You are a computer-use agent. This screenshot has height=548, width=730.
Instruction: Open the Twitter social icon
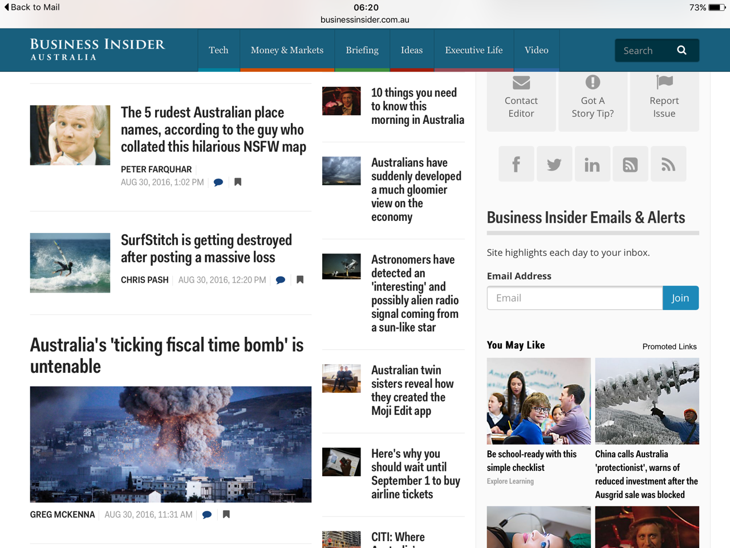click(x=554, y=164)
